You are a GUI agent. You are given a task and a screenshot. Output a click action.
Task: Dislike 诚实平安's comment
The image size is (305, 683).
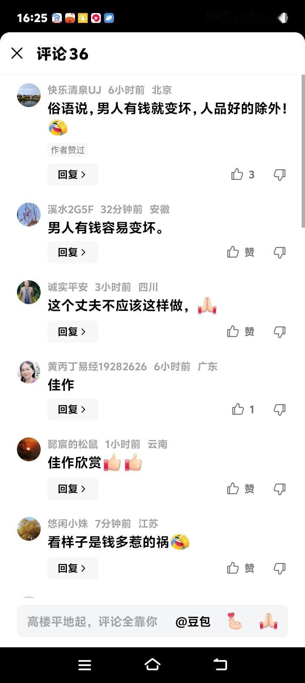pyautogui.click(x=280, y=332)
